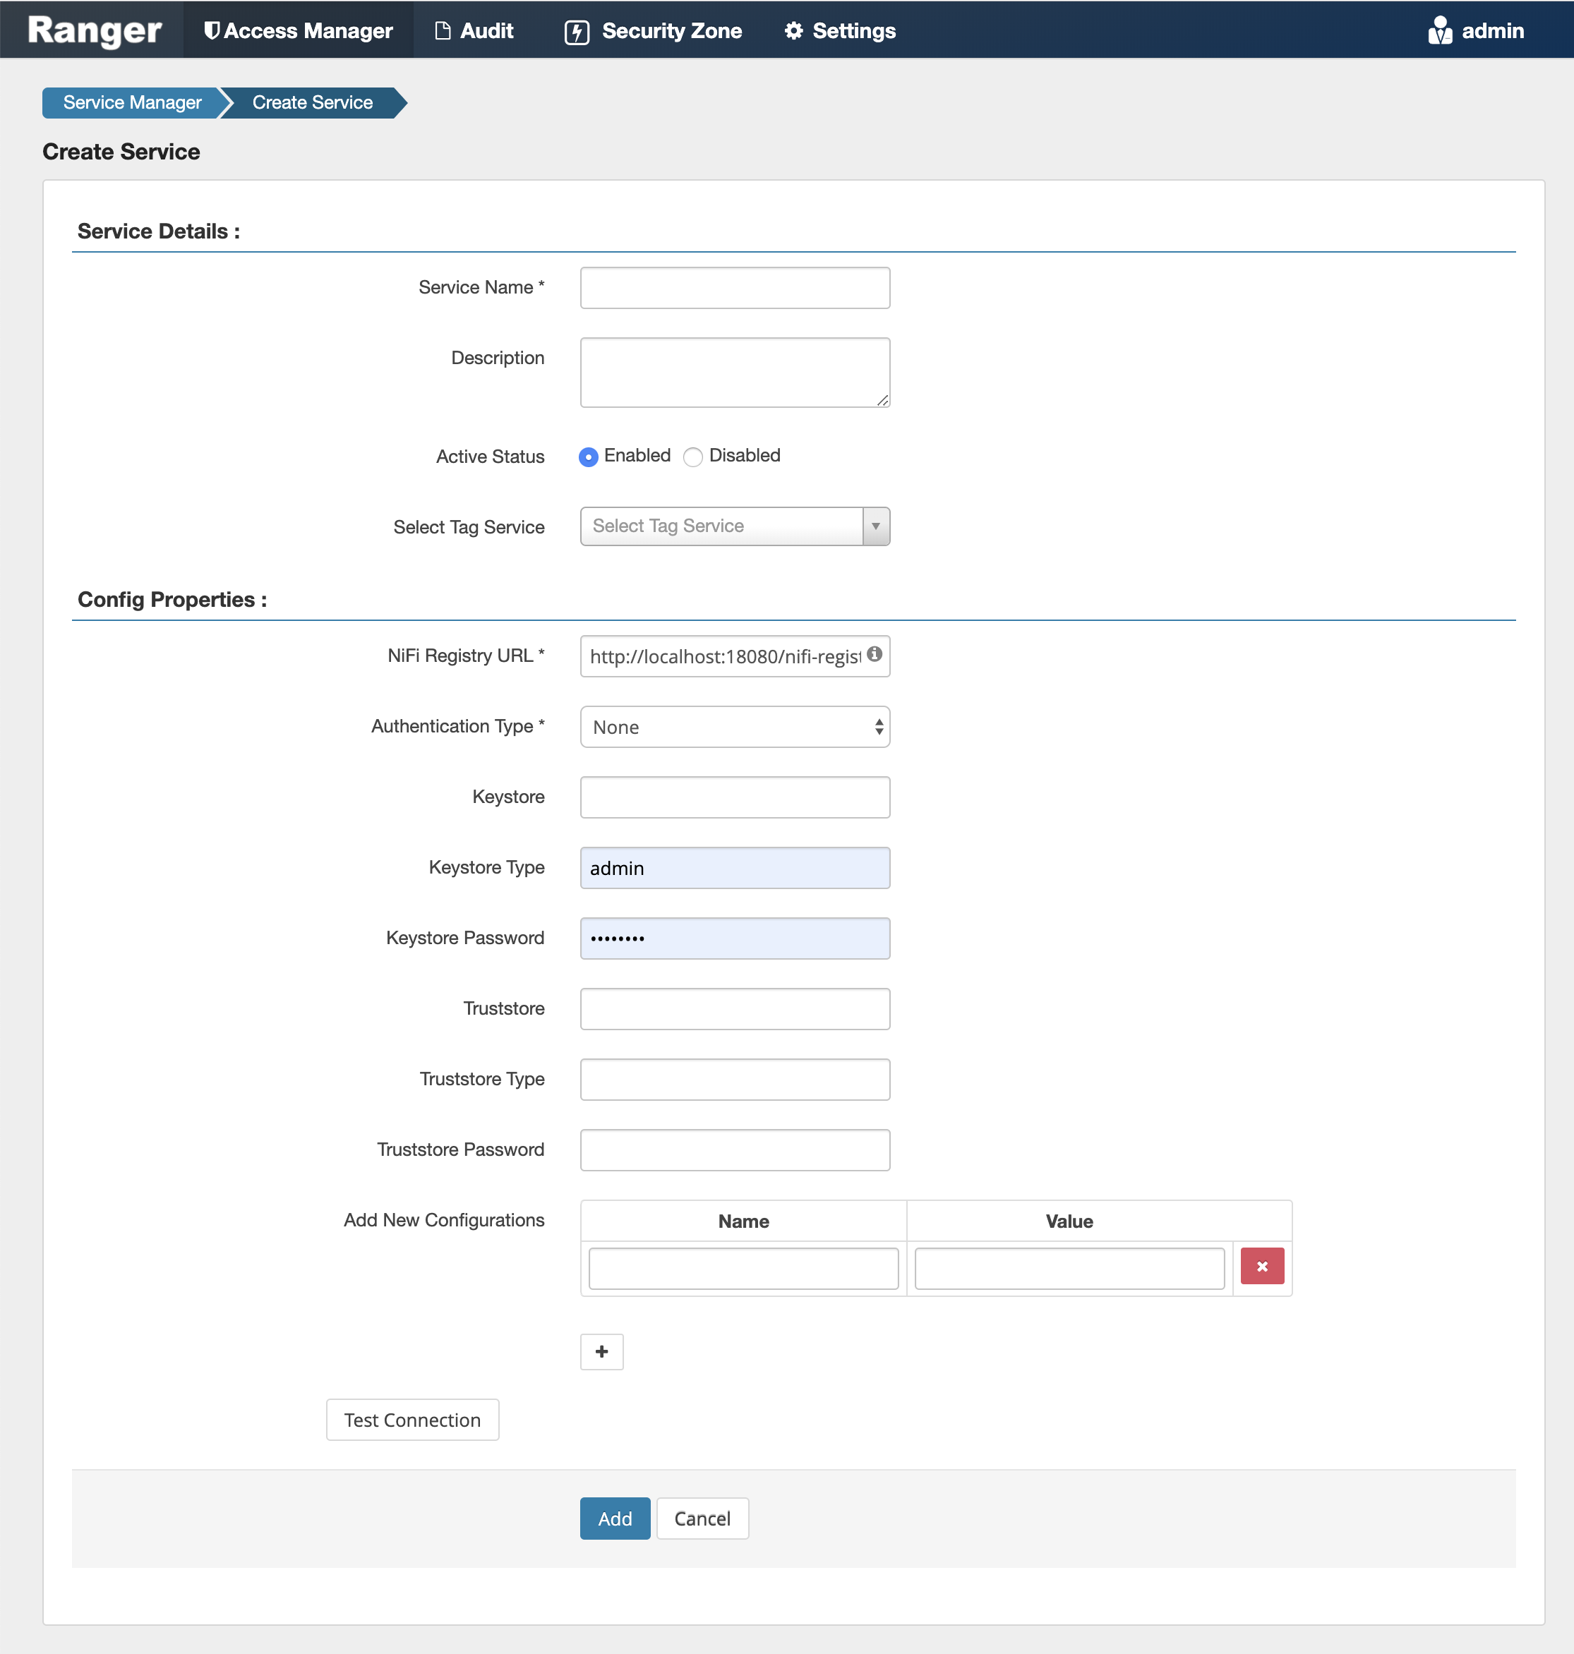1574x1654 pixels.
Task: Select the Disabled active status radio
Action: [693, 457]
